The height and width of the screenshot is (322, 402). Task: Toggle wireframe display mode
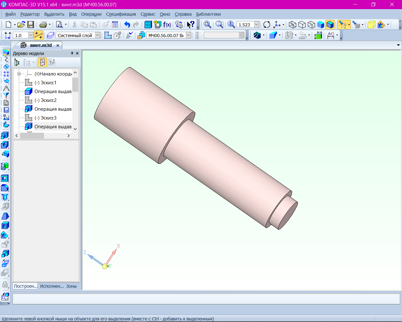292,25
